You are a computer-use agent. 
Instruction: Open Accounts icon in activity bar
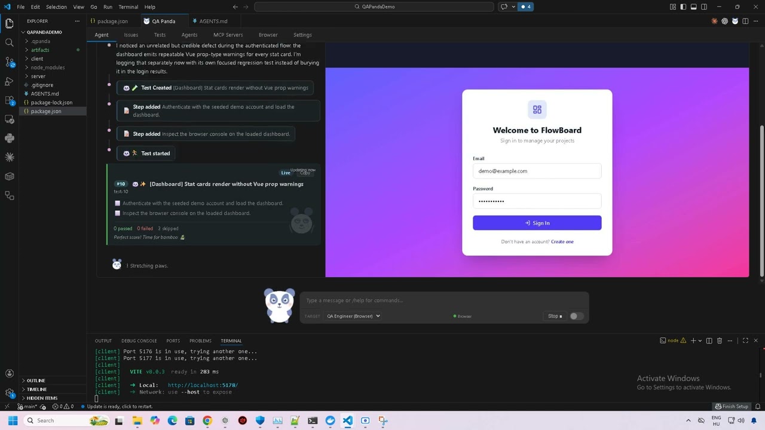9,373
